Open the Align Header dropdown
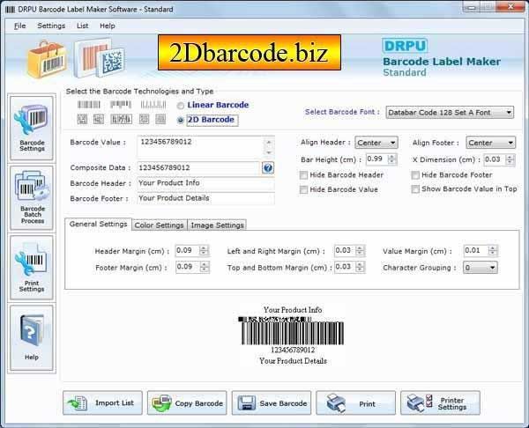Screen dimensions: 529x428 (x=376, y=143)
